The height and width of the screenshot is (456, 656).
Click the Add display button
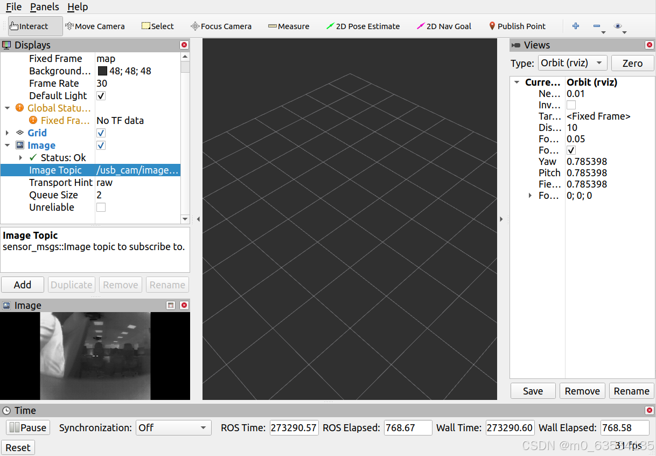tap(23, 285)
